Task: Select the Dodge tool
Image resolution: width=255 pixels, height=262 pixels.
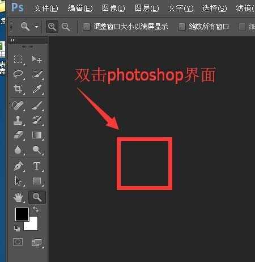Action: point(37,150)
